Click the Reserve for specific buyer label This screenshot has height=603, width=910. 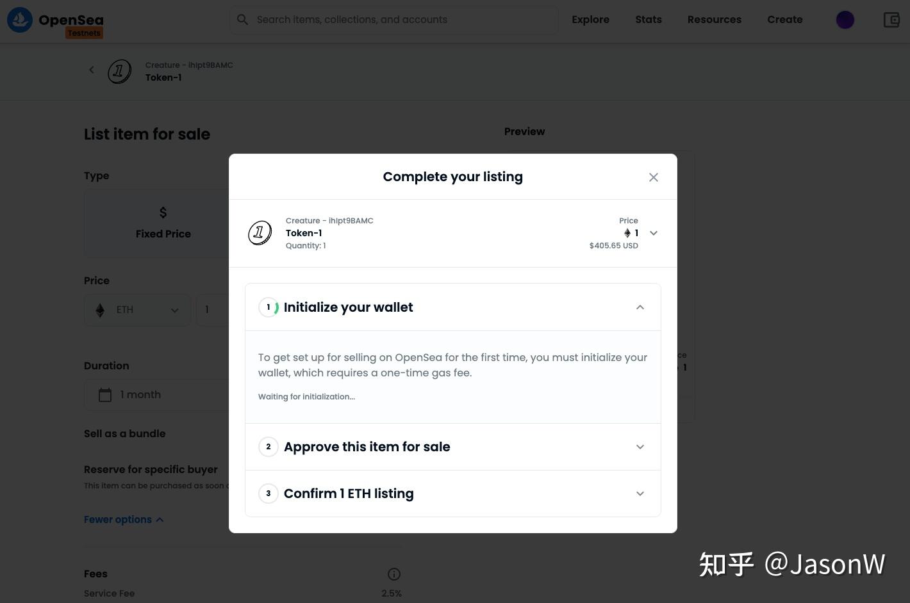[x=151, y=469]
